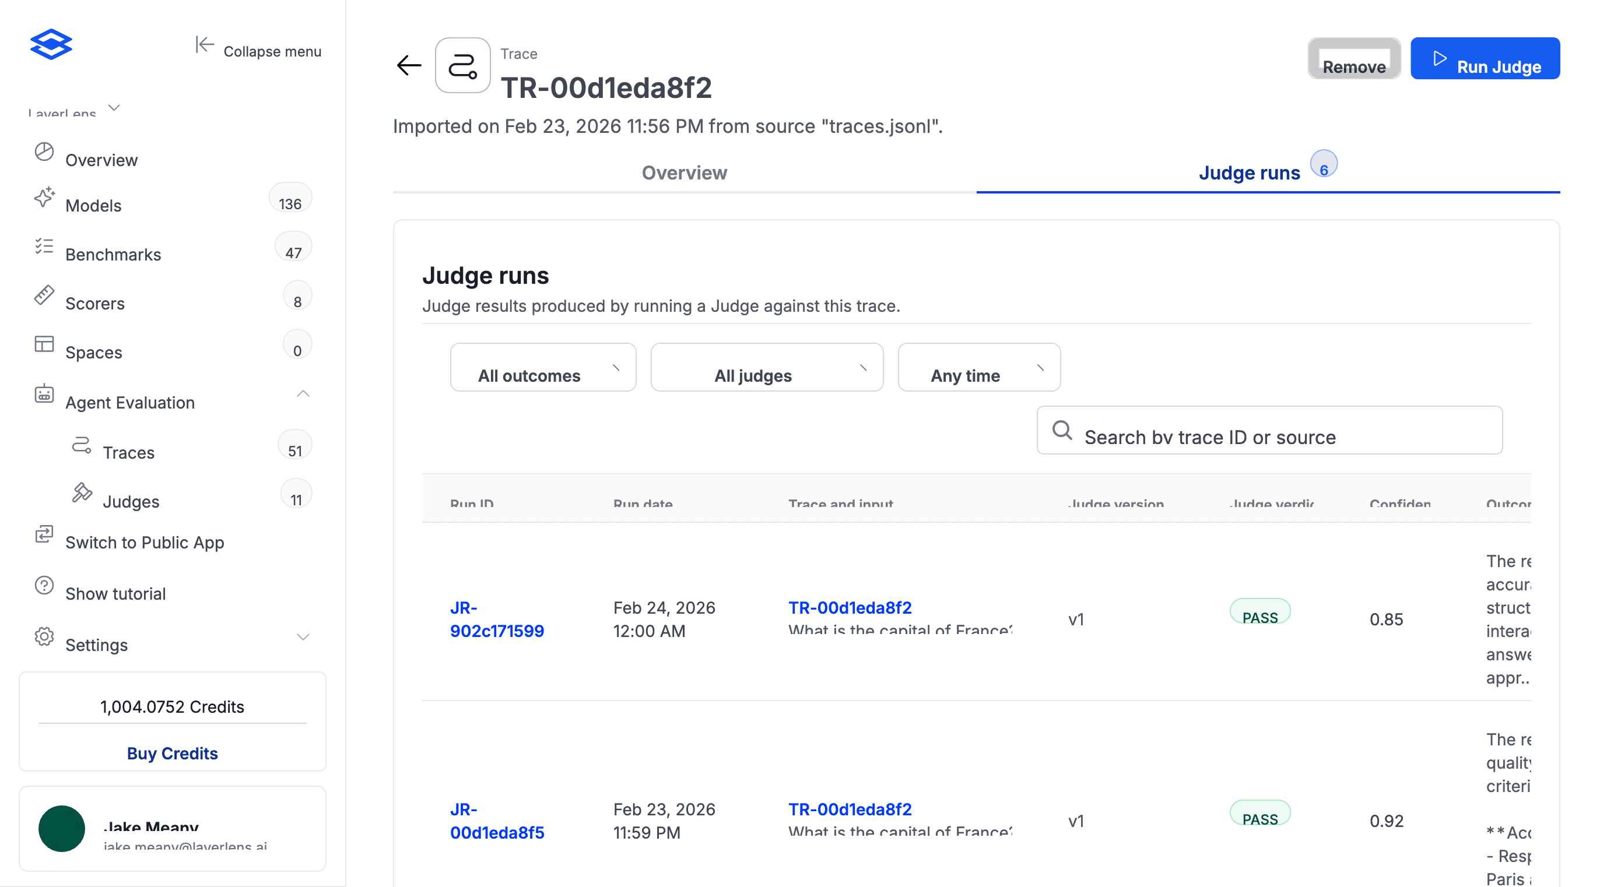Click the Show tutorial help icon
Viewport: 1607px width, 887px height.
tap(44, 585)
